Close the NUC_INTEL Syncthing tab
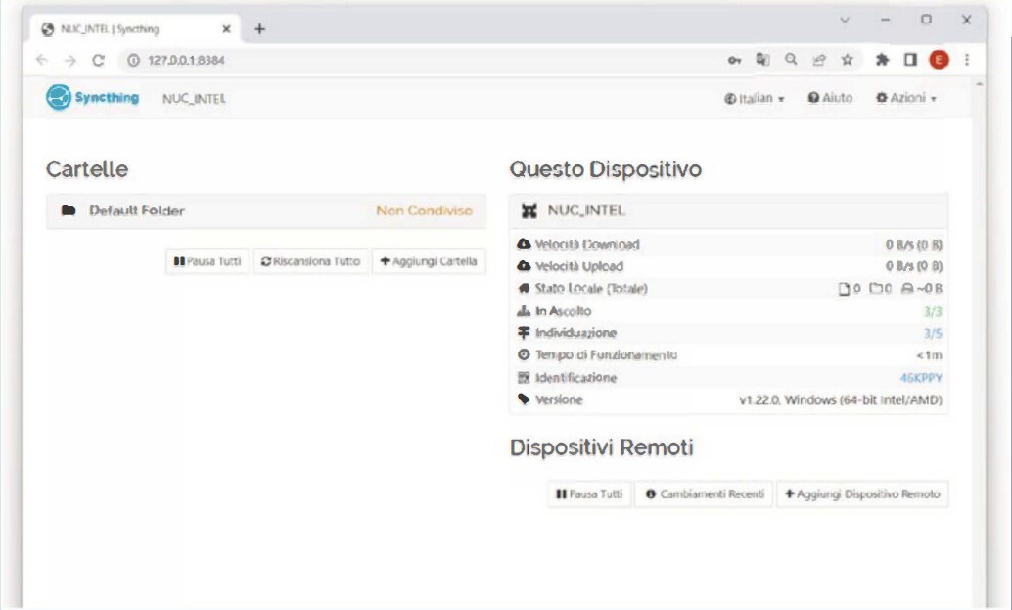The width and height of the screenshot is (1012, 610). tap(226, 29)
